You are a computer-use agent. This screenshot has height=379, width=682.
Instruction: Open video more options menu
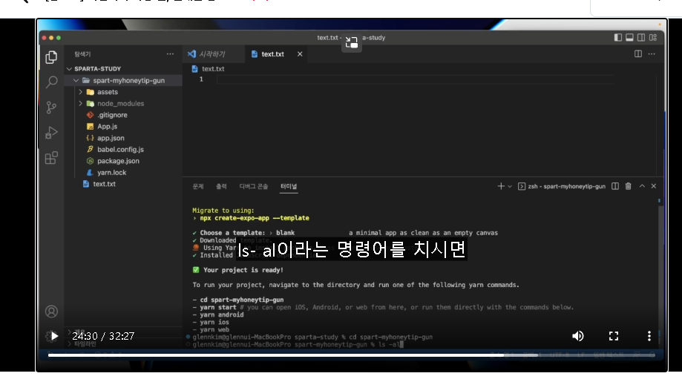[649, 336]
